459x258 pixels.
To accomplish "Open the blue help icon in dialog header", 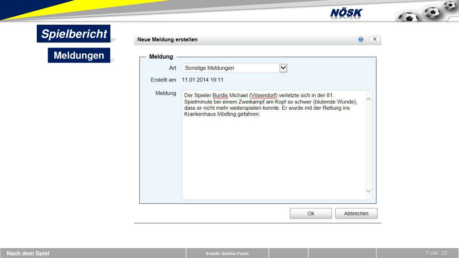I will pos(361,39).
